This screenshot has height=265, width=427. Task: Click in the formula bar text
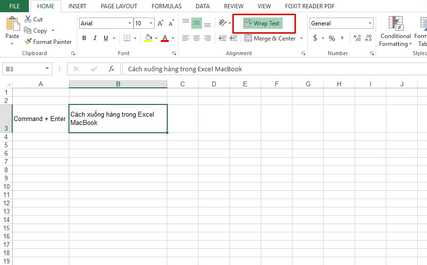pyautogui.click(x=185, y=69)
